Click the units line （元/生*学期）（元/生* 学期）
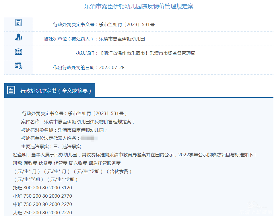Viewport: 274px width, 216px height. click(x=45, y=180)
